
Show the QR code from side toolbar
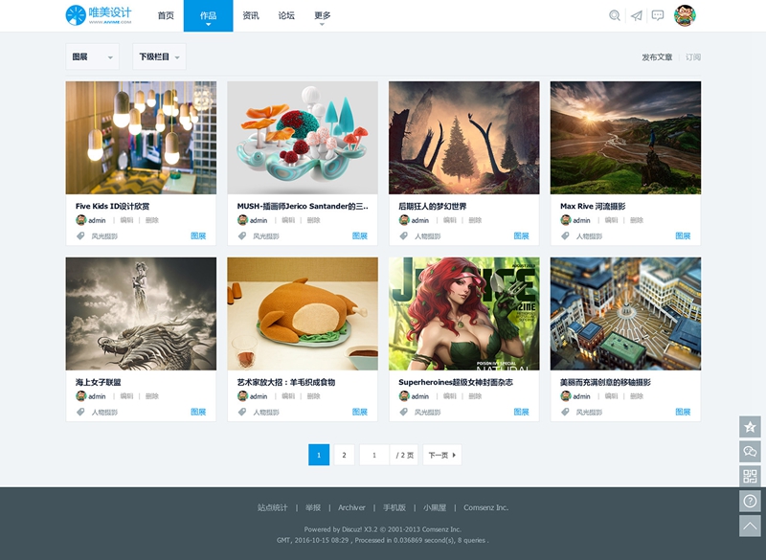750,477
